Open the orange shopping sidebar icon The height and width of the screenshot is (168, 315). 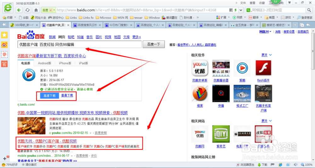tap(4, 64)
